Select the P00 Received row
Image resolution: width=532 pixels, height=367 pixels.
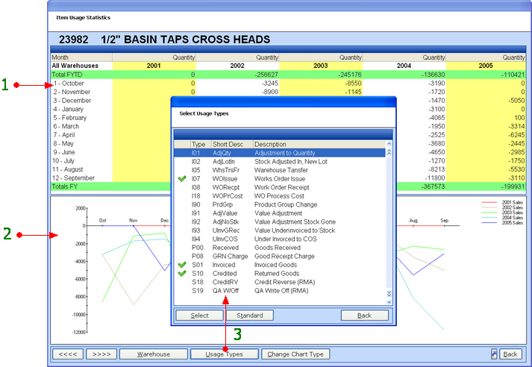pos(280,248)
